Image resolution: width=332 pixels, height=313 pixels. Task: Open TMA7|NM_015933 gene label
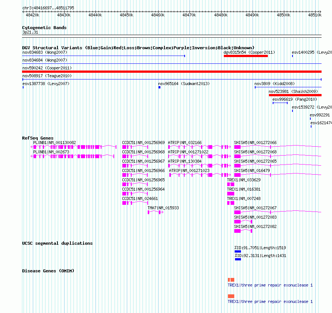pyautogui.click(x=163, y=208)
